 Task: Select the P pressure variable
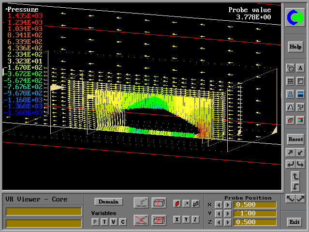point(95,221)
